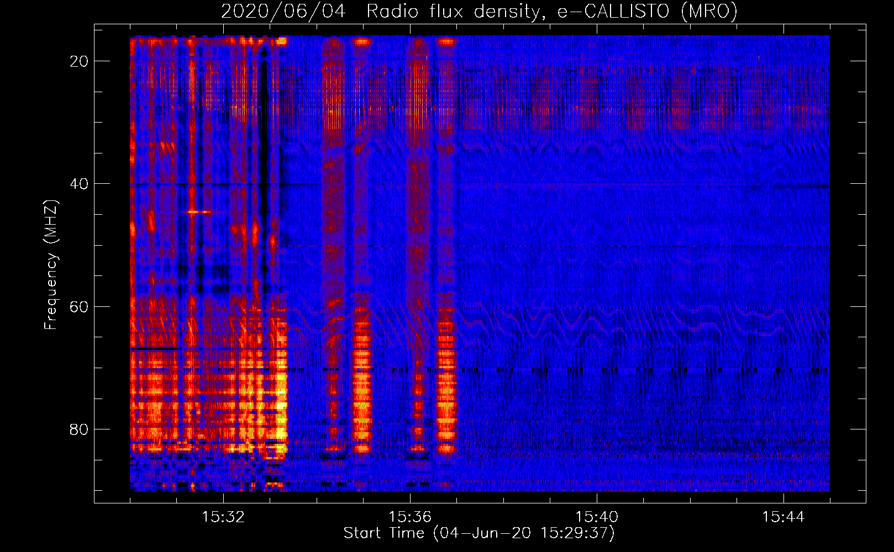
Task: Click the '15:40' time tick label
Action: (597, 517)
